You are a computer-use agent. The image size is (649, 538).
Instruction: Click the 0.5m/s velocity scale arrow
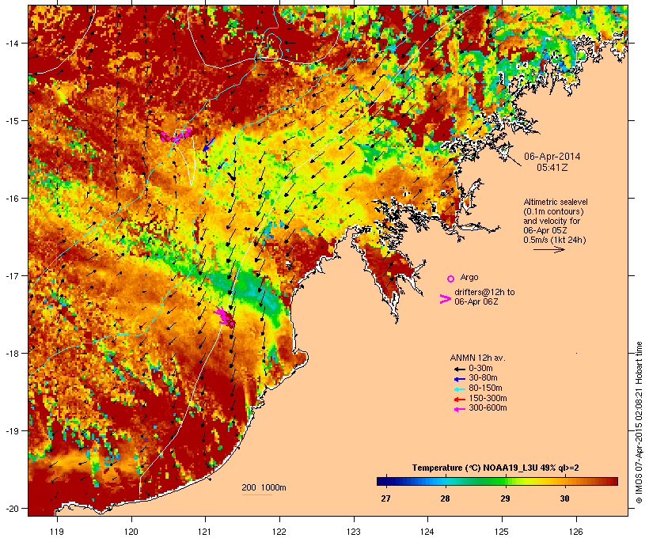548,249
